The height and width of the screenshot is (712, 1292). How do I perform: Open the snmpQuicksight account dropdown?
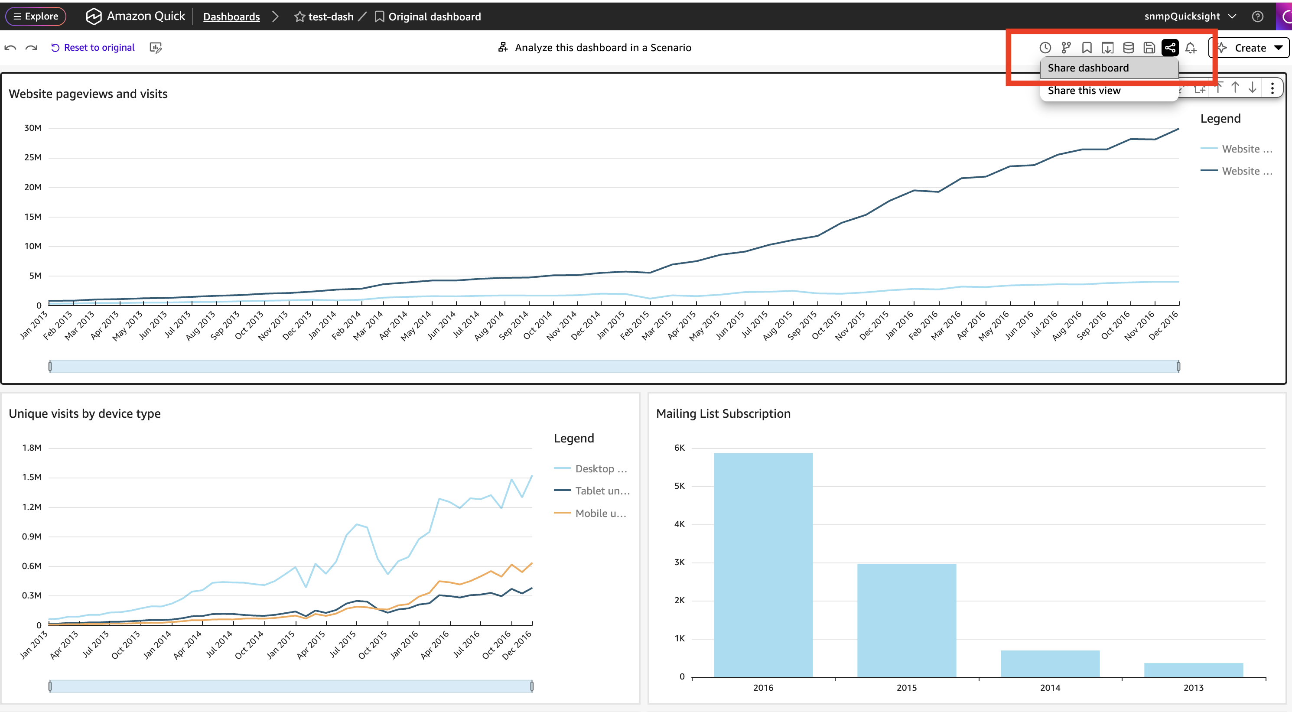coord(1190,16)
